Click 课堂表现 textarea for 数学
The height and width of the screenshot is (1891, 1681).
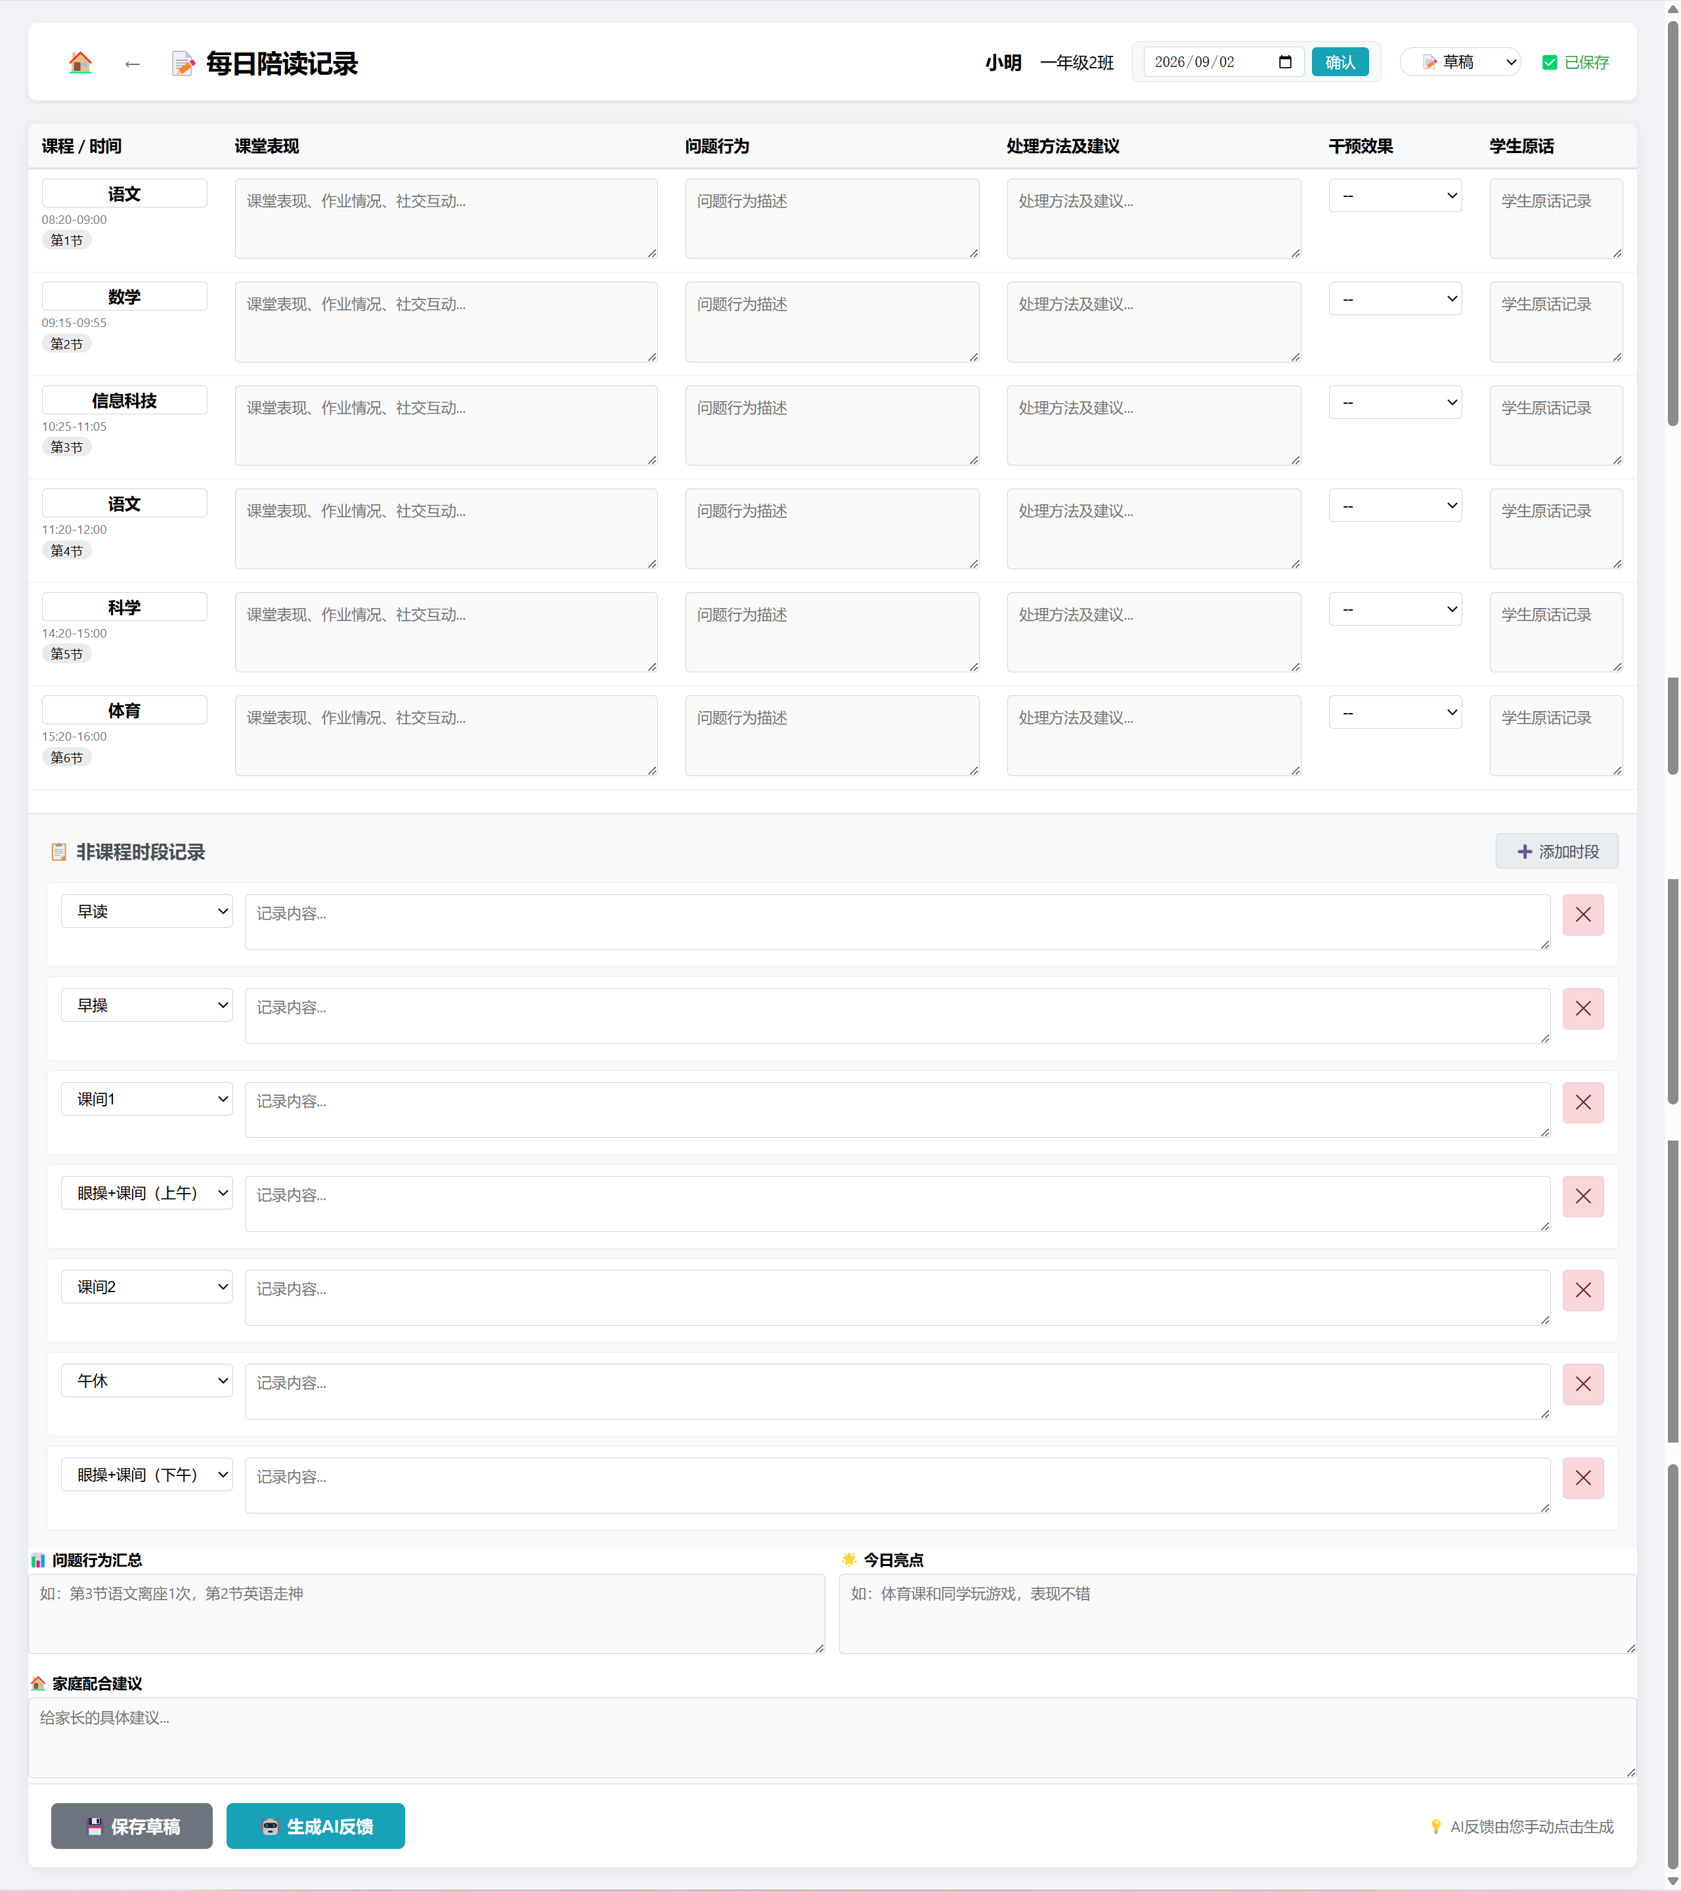click(446, 322)
